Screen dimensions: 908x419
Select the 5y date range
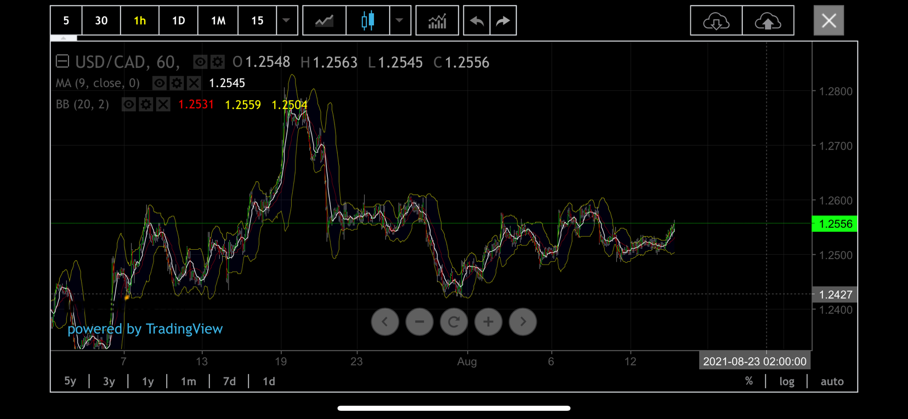[70, 381]
